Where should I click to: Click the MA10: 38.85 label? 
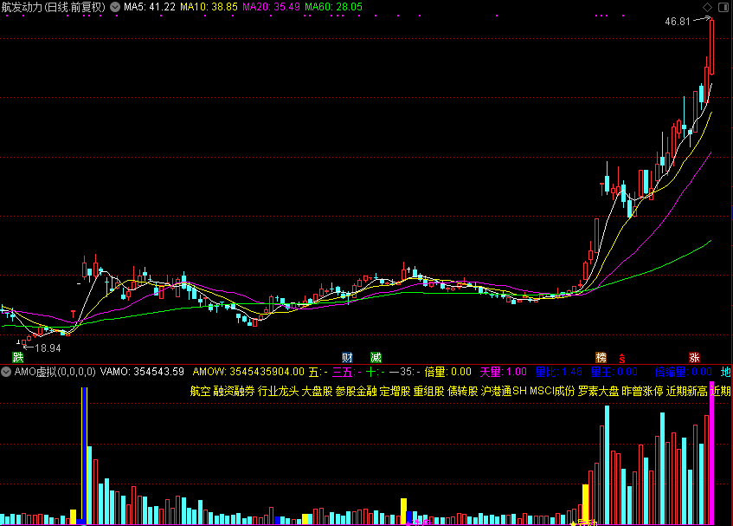pos(209,7)
